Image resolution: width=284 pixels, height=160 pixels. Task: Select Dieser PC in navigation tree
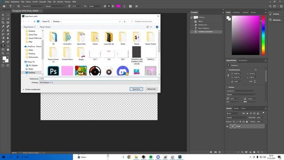coord(32,62)
